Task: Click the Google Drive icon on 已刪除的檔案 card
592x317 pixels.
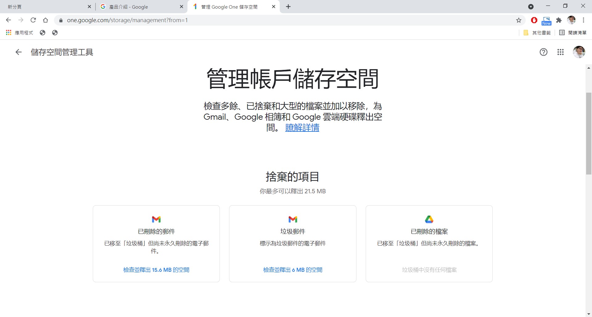Action: click(x=429, y=219)
